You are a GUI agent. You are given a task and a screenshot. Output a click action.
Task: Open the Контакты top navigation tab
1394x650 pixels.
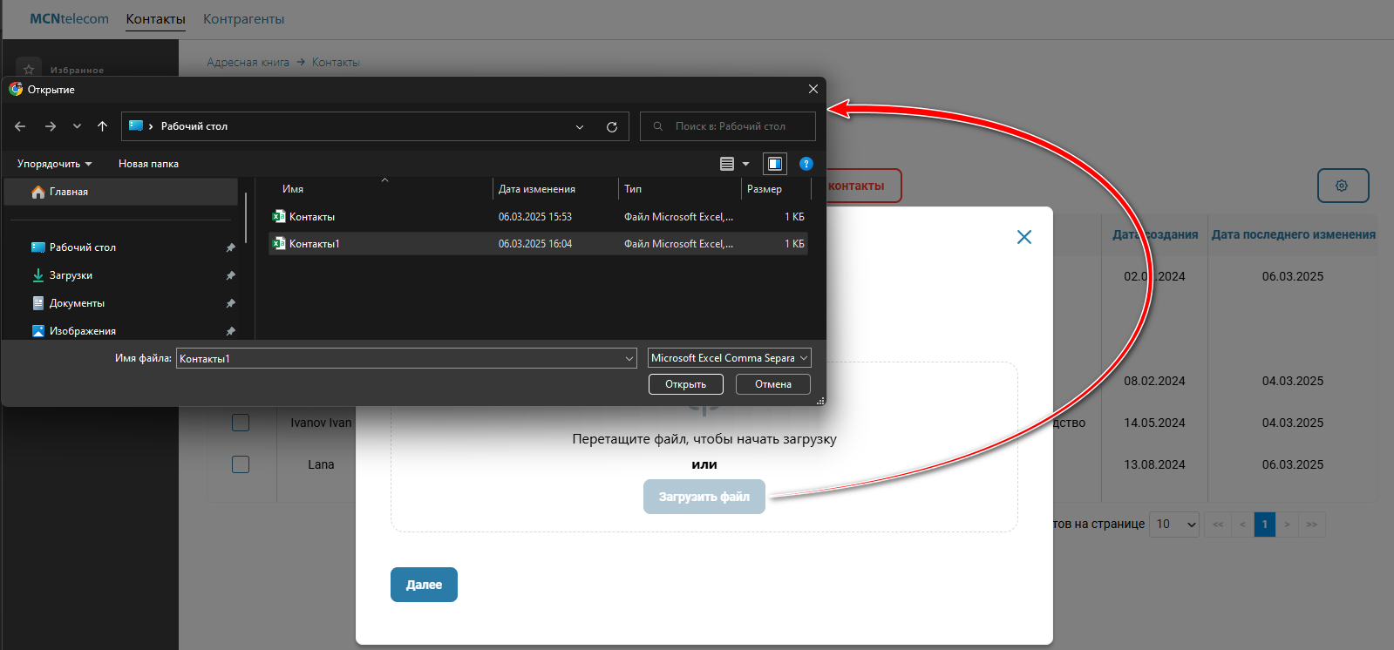tap(155, 19)
